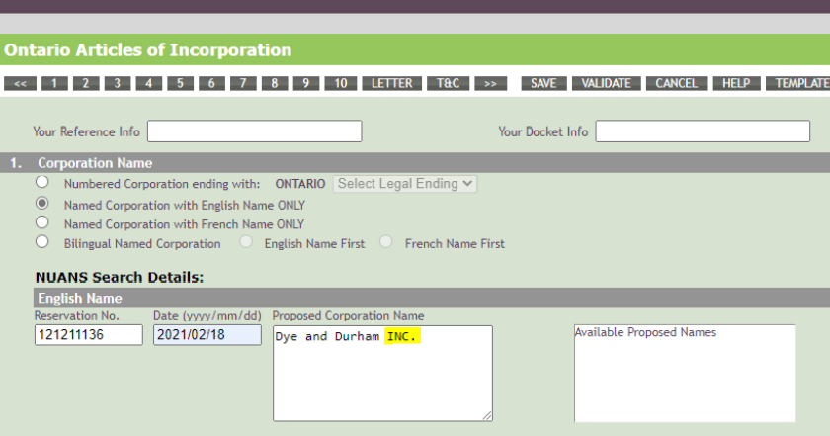Click the NUANS Search Details heading
The image size is (830, 436).
(x=120, y=277)
